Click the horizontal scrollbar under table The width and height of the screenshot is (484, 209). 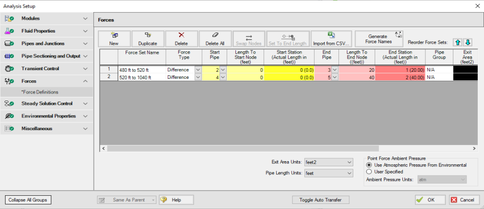[x=286, y=148]
